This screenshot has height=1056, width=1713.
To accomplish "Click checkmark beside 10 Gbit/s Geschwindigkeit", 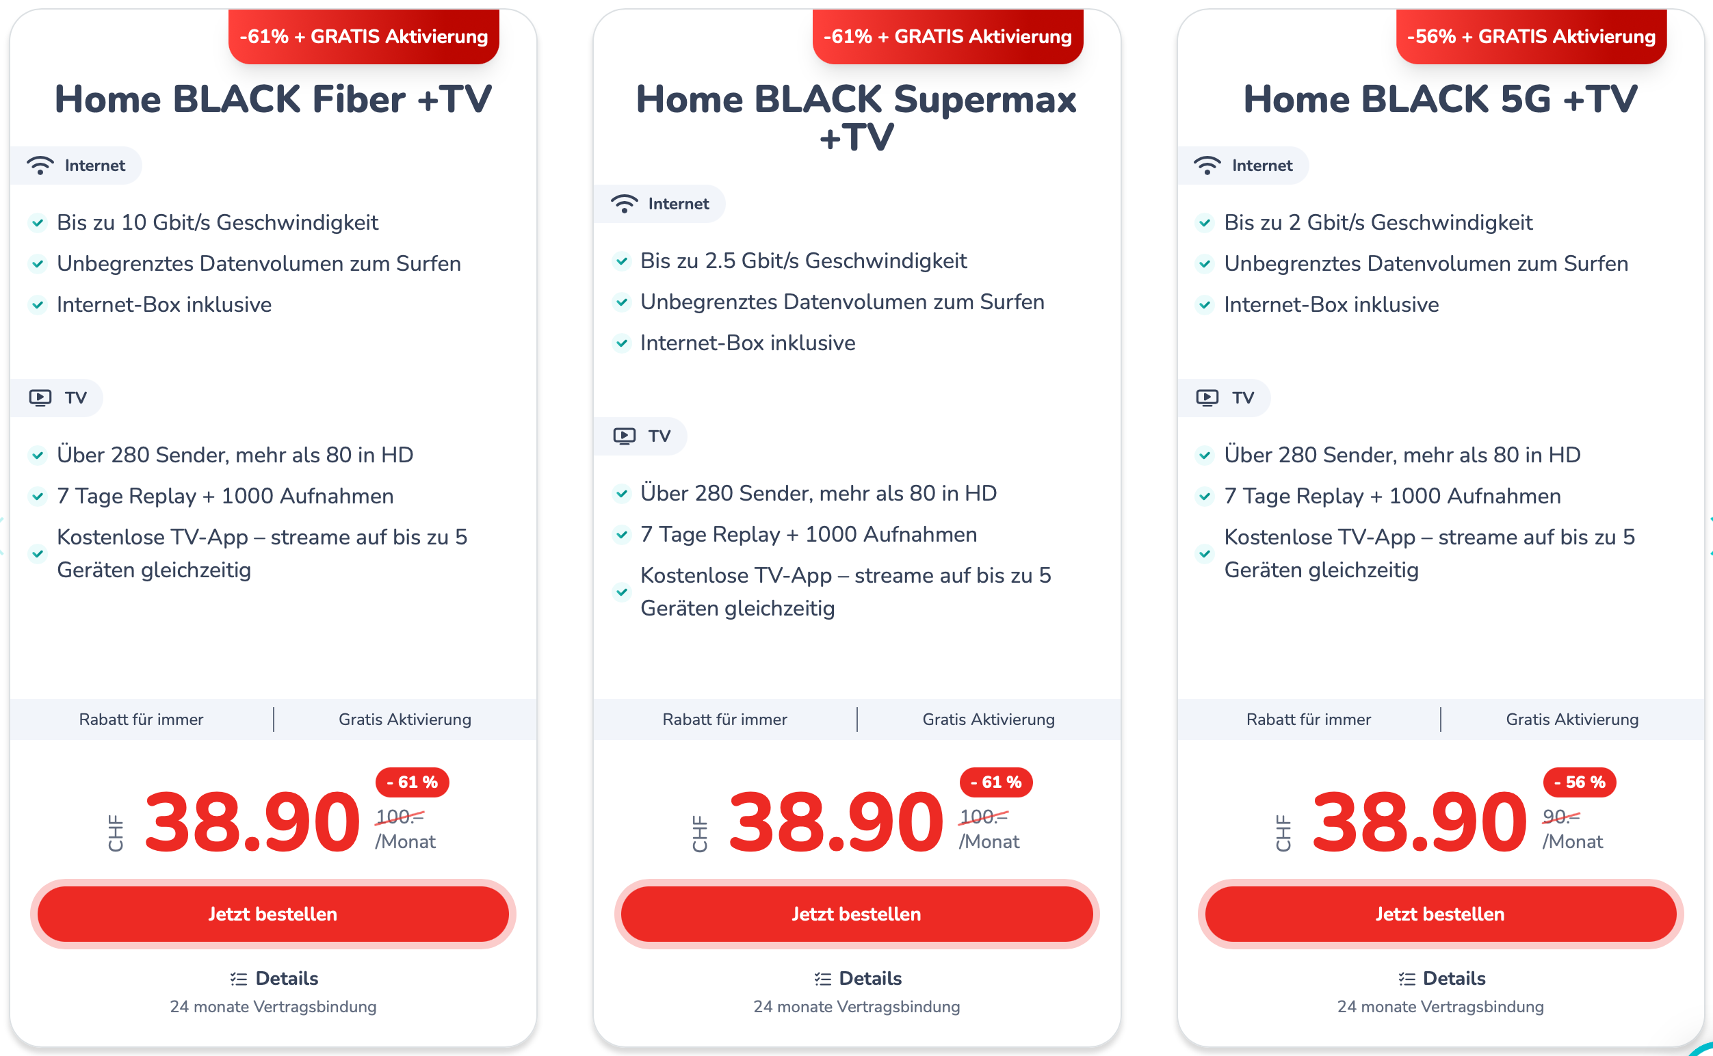I will [38, 223].
